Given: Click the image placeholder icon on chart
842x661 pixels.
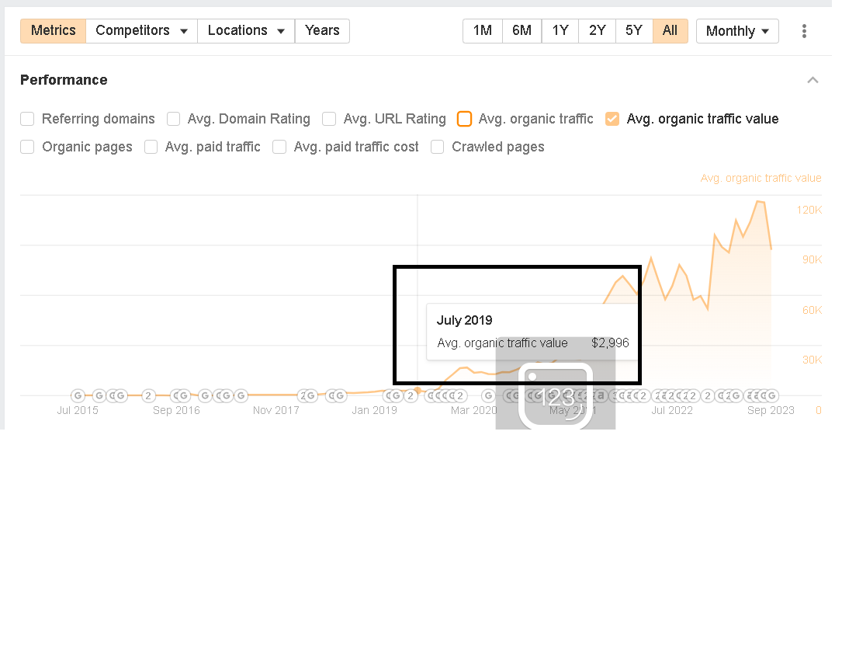Looking at the screenshot, I should coord(556,396).
